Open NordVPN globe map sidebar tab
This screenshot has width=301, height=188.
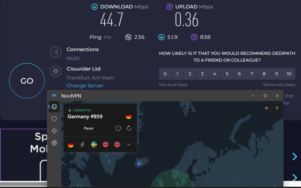(54, 107)
